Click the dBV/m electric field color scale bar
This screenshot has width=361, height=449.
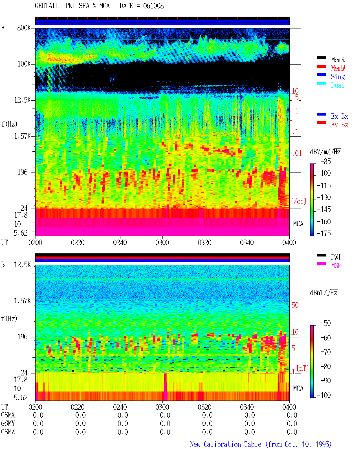click(312, 200)
